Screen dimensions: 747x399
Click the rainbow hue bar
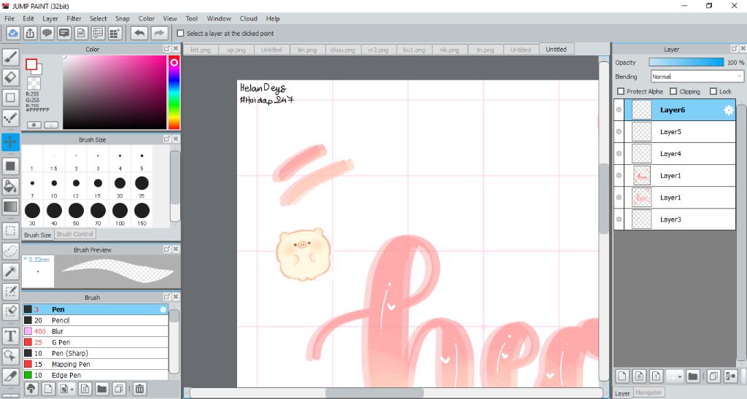click(174, 93)
